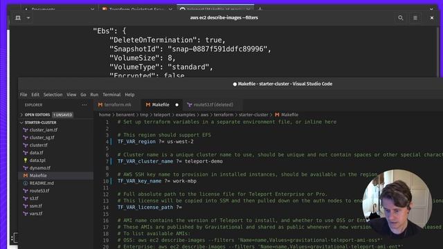Screen dimensions: 443x249
Task: Open the View menu
Action: (x=71, y=95)
